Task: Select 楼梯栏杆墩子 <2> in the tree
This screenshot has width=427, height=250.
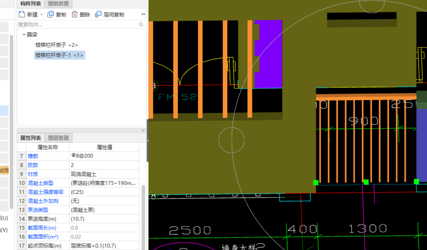Action: coord(57,45)
